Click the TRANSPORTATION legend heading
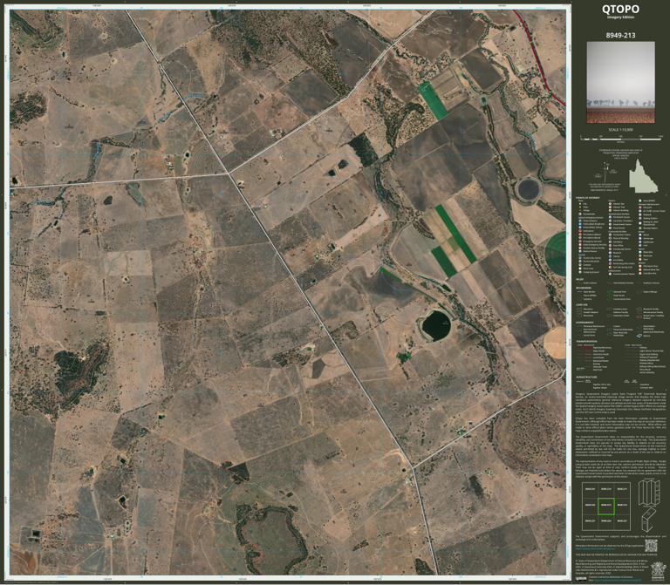Viewport: 670px width, 585px height. 586,341
